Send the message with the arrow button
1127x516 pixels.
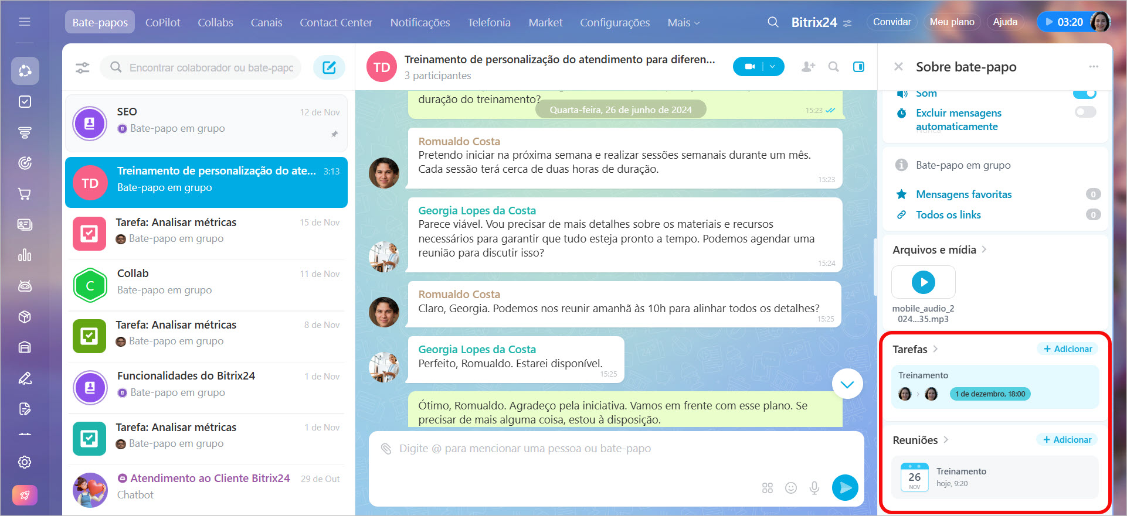point(845,487)
